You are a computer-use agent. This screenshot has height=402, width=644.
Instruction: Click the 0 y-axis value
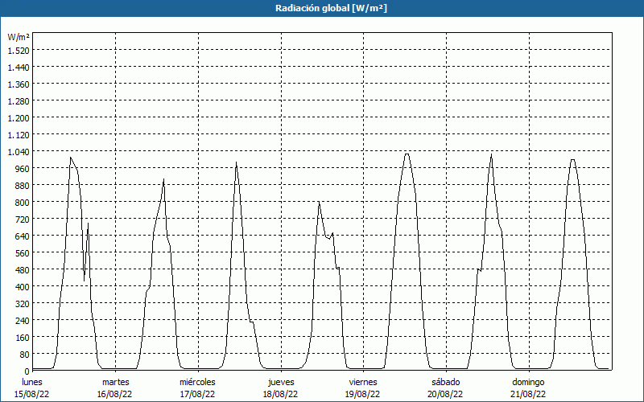click(27, 371)
